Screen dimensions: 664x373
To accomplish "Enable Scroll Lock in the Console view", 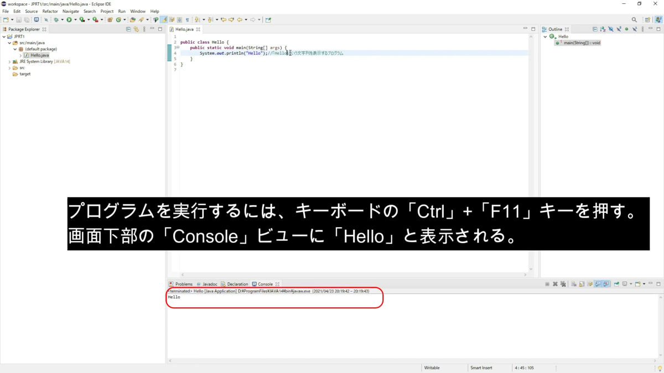I will point(582,283).
